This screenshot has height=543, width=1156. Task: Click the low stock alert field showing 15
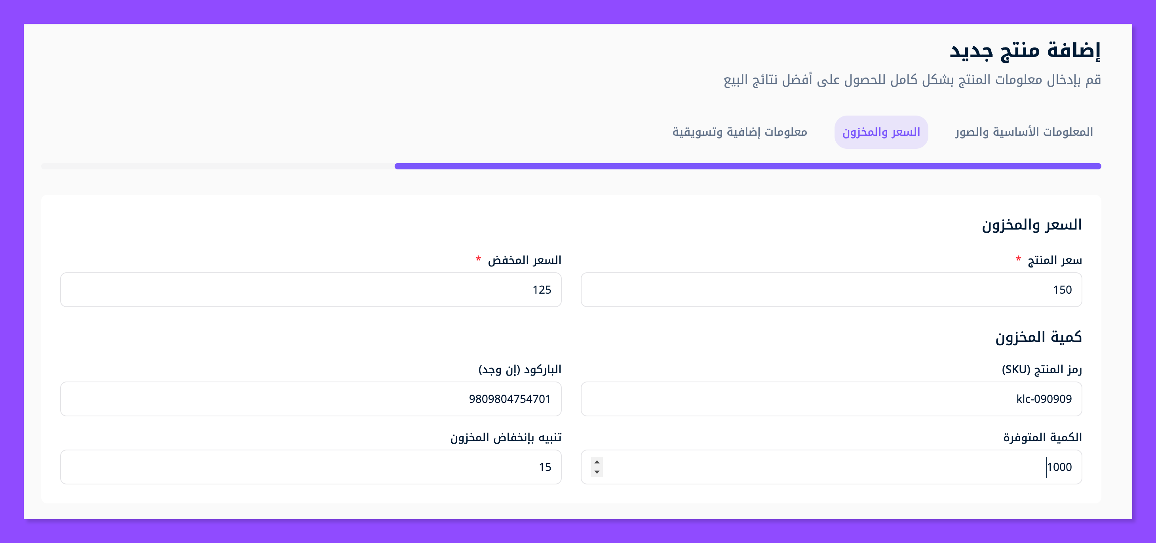click(310, 467)
